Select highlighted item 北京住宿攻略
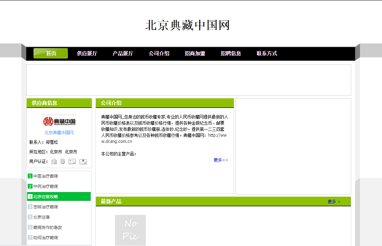 click(59, 196)
